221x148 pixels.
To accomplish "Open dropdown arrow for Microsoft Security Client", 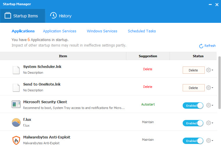I will pos(212,105).
